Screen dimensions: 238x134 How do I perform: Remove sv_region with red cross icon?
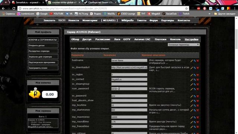[x=197, y=75]
